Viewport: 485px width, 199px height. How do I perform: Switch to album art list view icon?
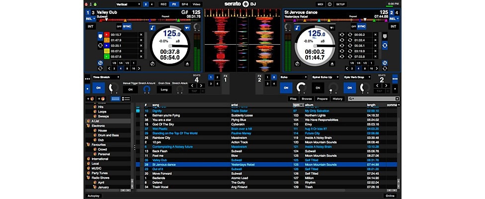[x=126, y=99]
